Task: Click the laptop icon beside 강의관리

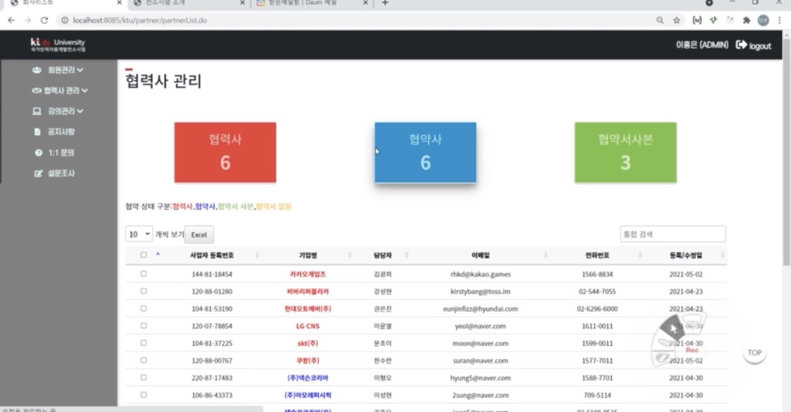Action: (x=37, y=111)
